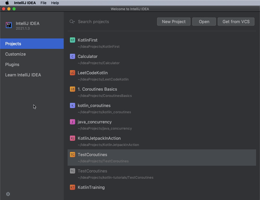Click the Coroutines Basics 1B icon
The height and width of the screenshot is (200, 260).
[73, 89]
